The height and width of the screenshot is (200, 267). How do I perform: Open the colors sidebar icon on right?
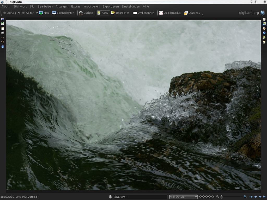(x=264, y=28)
